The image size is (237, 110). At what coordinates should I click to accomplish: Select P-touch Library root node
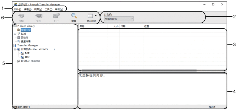pyautogui.click(x=26, y=26)
